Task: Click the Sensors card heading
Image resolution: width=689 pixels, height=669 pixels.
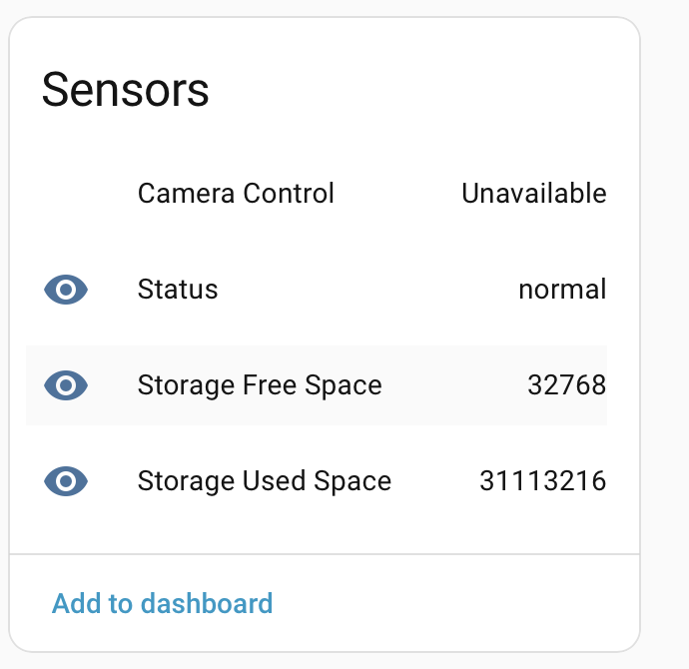Action: 125,90
